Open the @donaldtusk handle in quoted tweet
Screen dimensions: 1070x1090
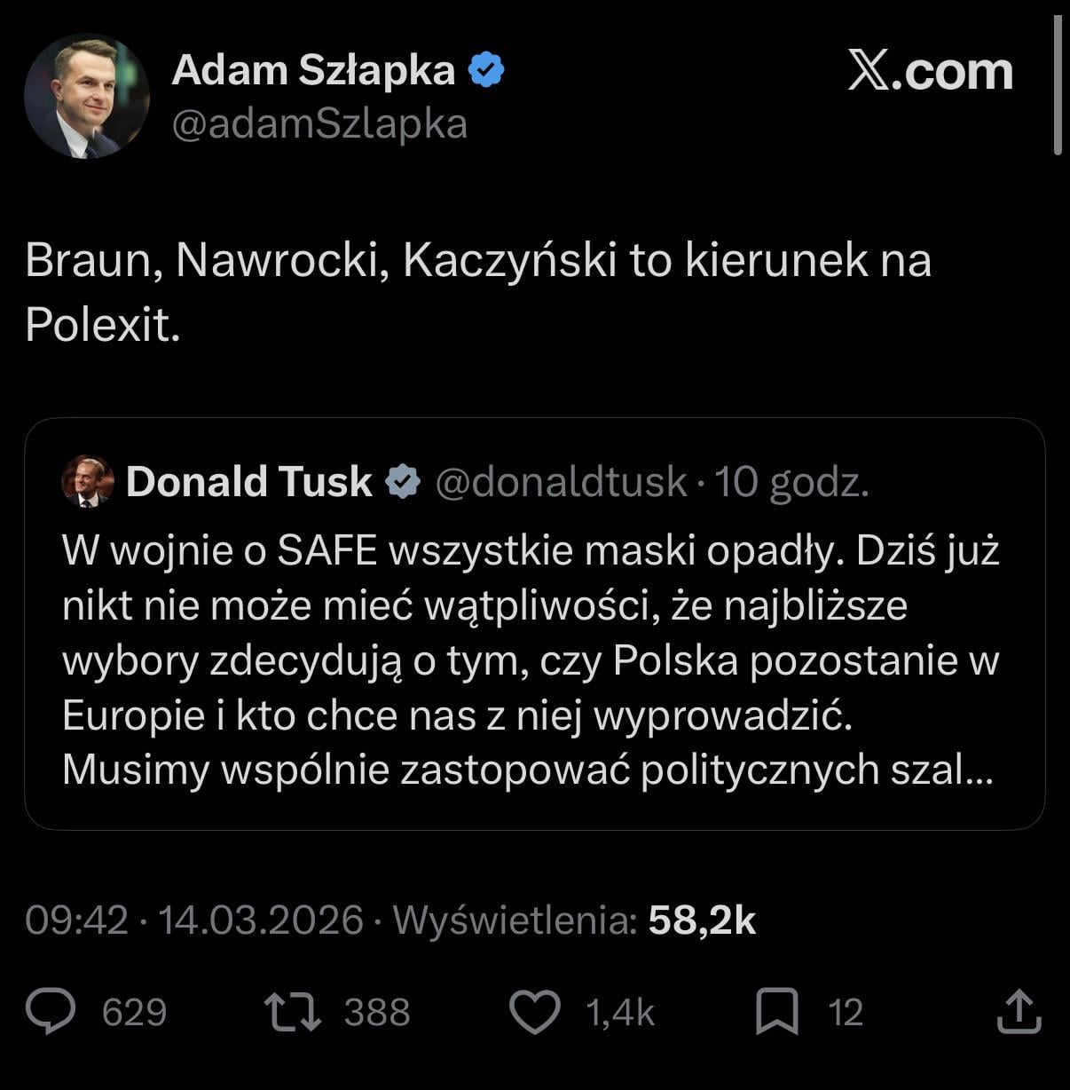pyautogui.click(x=561, y=482)
